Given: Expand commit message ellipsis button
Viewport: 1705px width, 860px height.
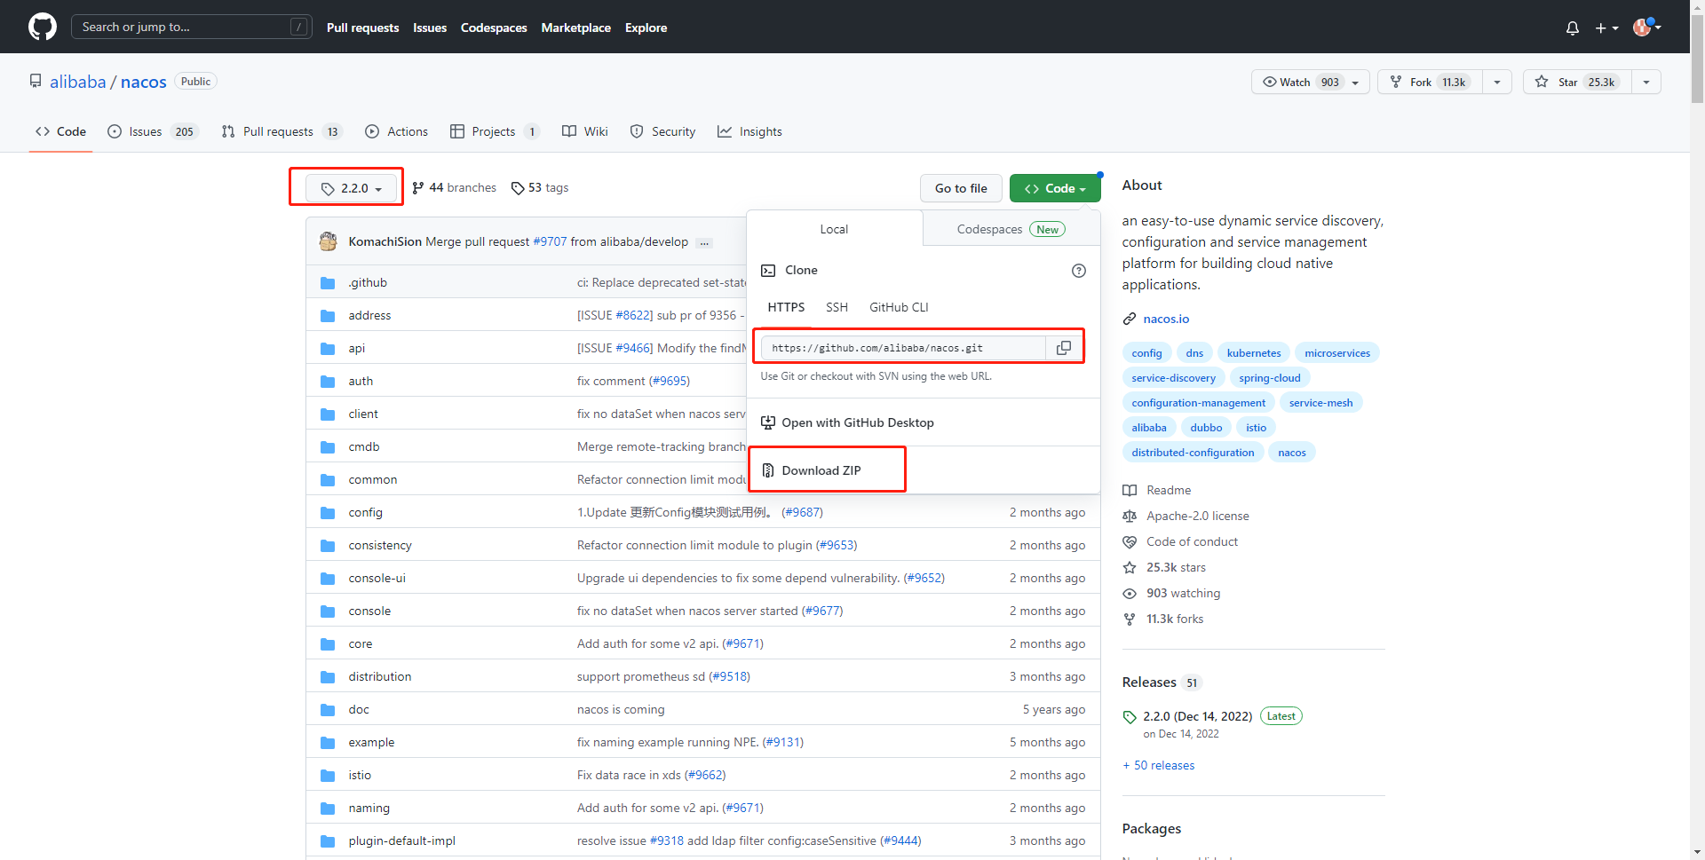Looking at the screenshot, I should 704,242.
